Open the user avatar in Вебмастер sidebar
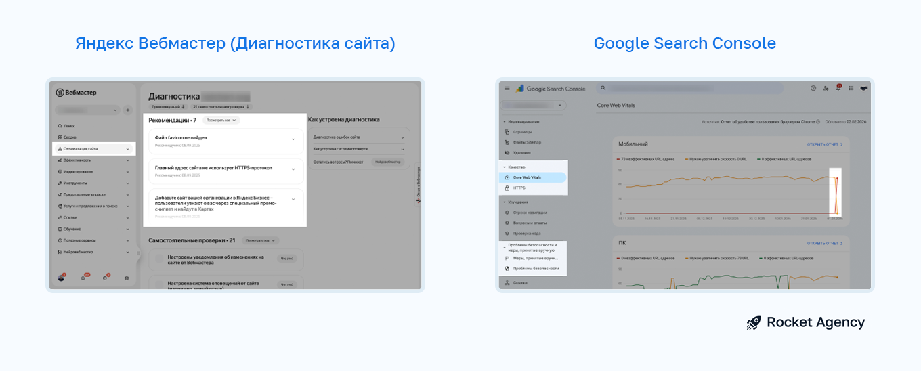The height and width of the screenshot is (371, 921). [x=62, y=278]
